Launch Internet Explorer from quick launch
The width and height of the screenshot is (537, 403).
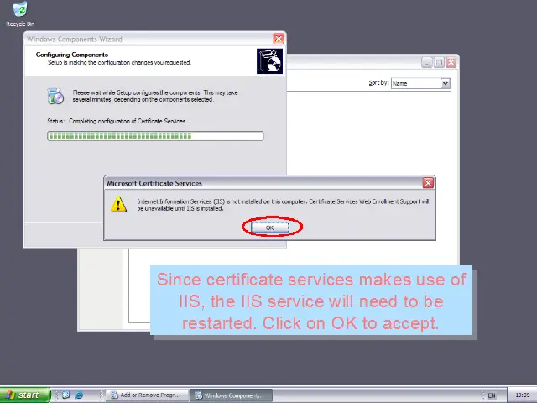[79, 395]
